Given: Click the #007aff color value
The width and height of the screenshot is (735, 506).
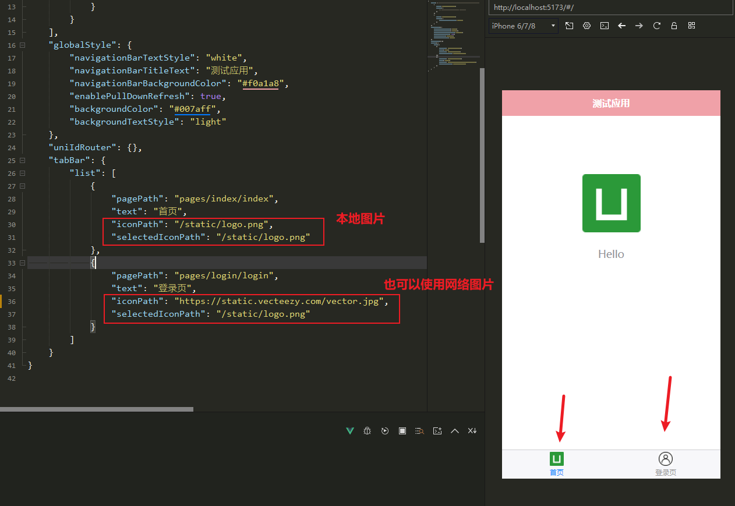Looking at the screenshot, I should click(192, 109).
